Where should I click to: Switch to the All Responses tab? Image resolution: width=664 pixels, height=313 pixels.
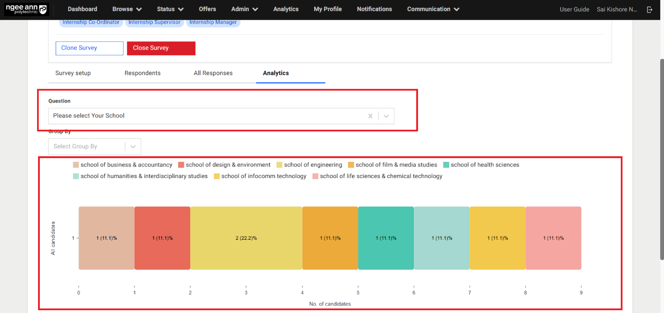213,73
